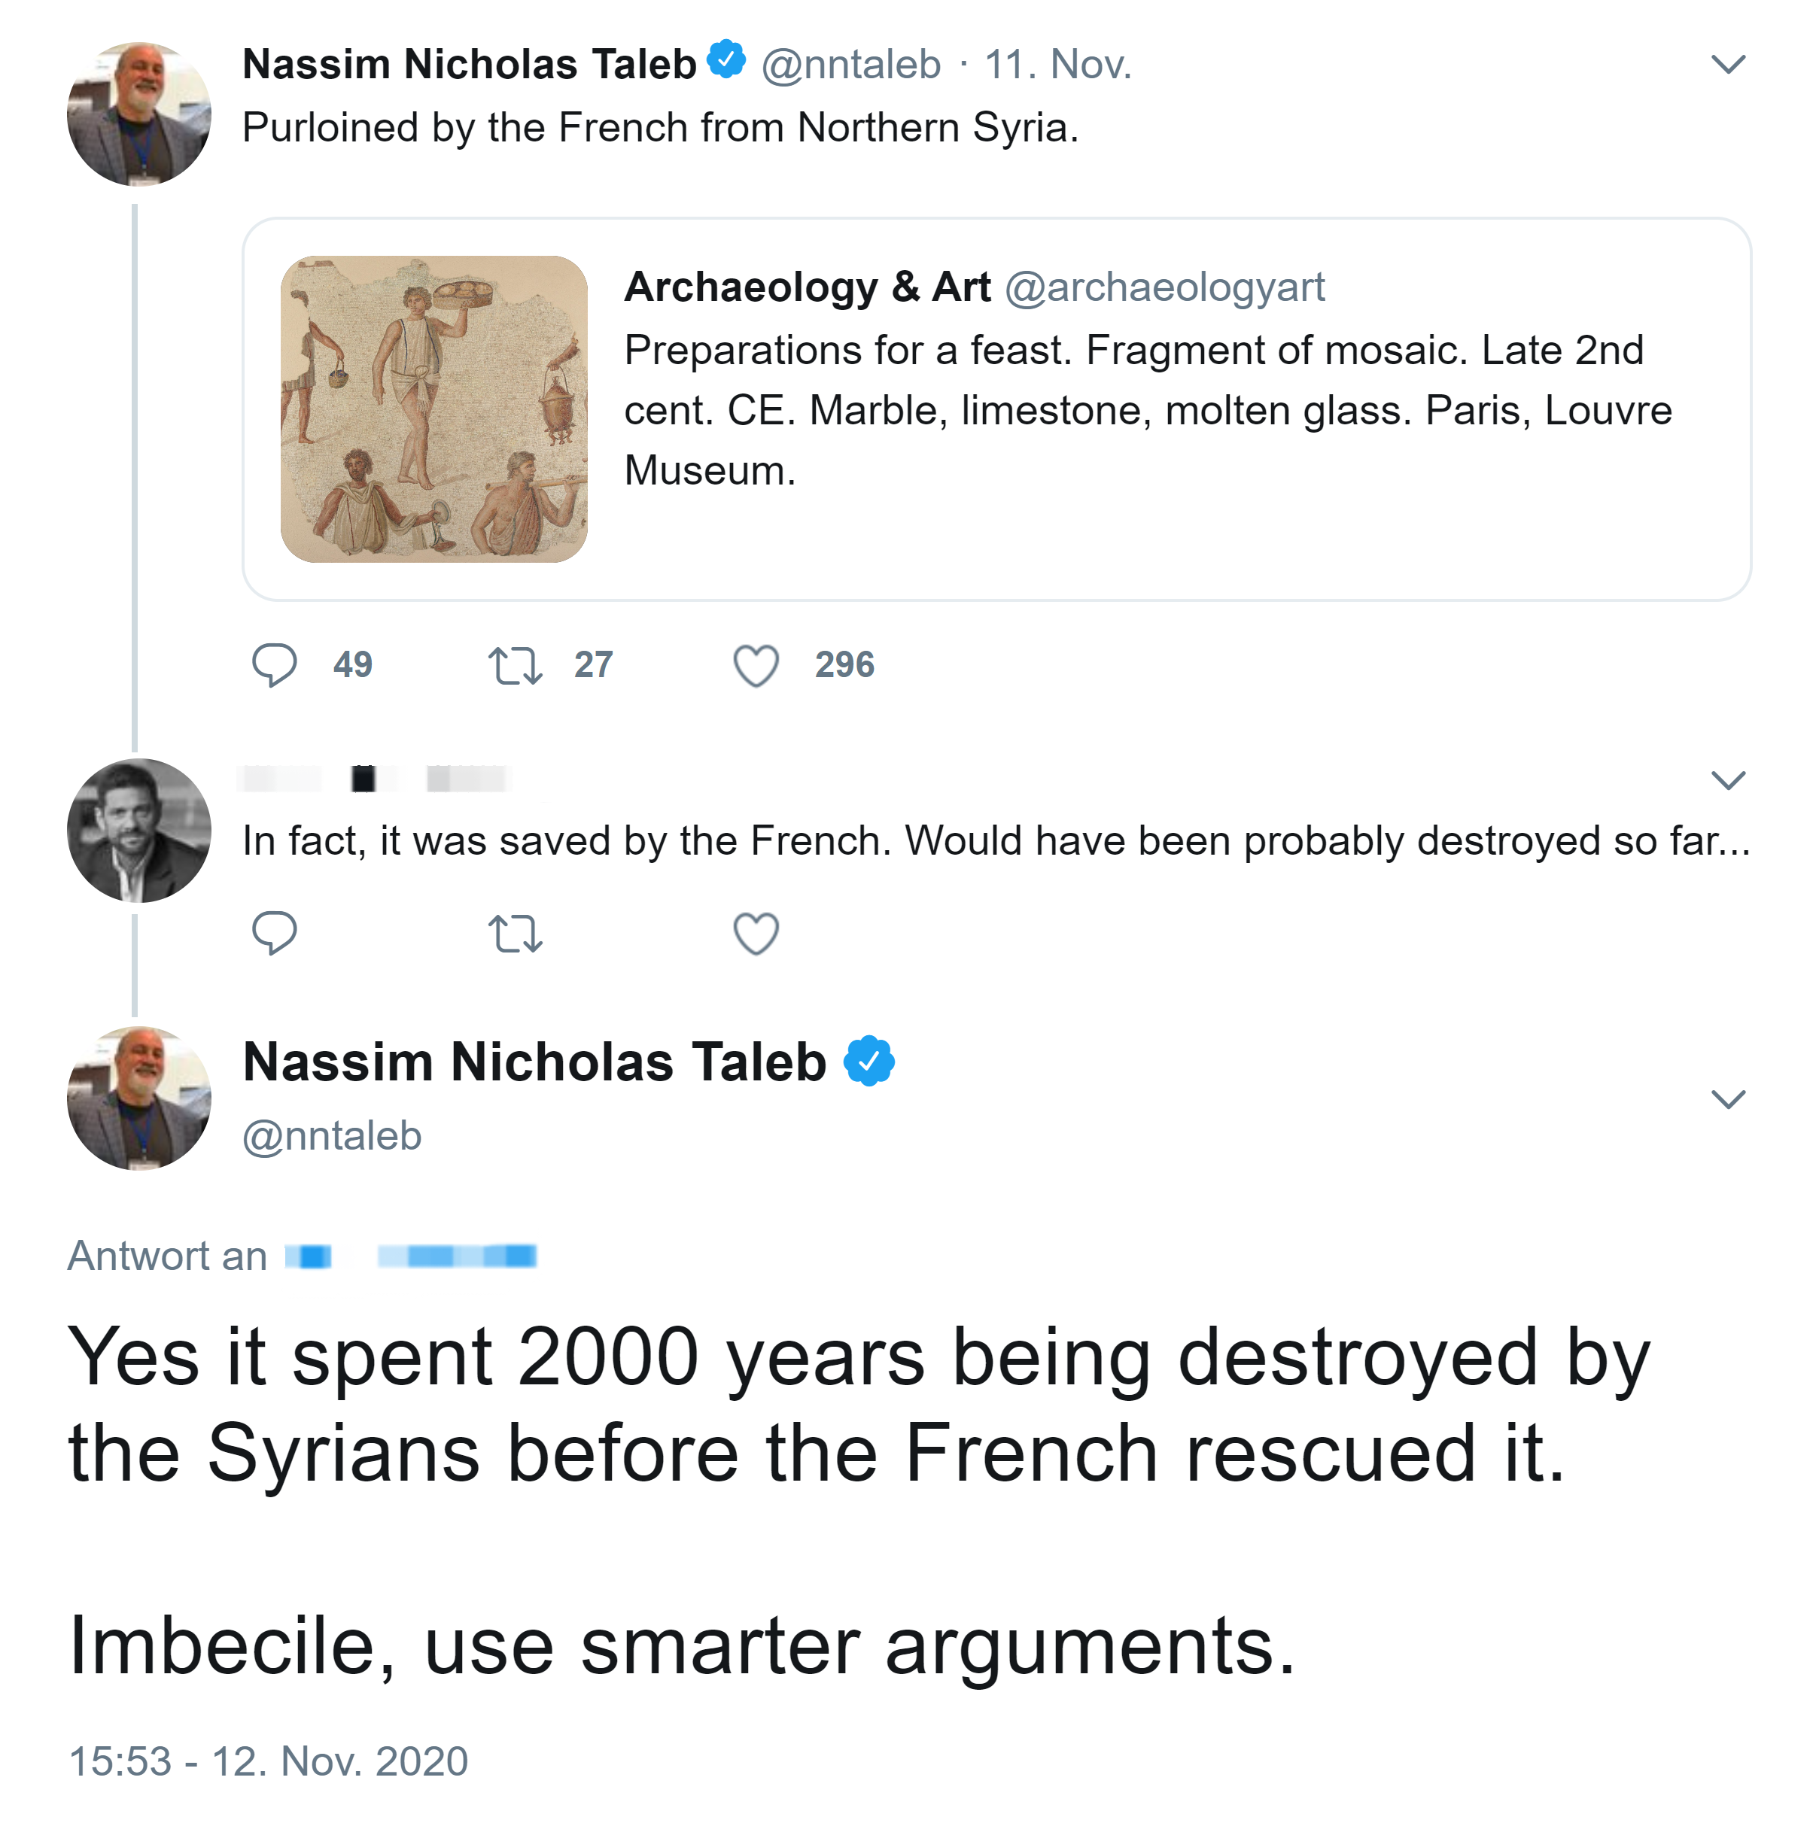Click the 11. Nov. timestamp
The height and width of the screenshot is (1829, 1813).
(1057, 65)
